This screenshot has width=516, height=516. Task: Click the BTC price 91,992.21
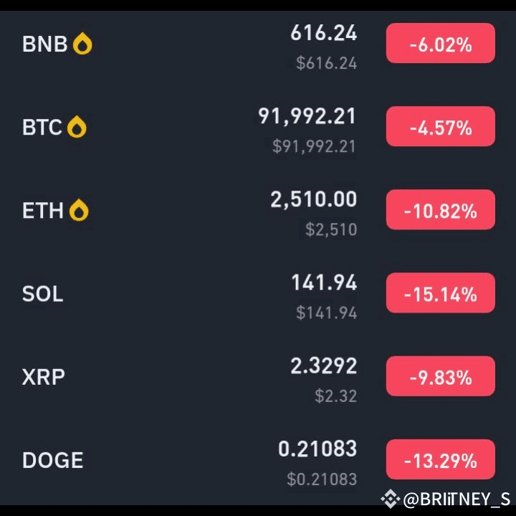pos(307,116)
